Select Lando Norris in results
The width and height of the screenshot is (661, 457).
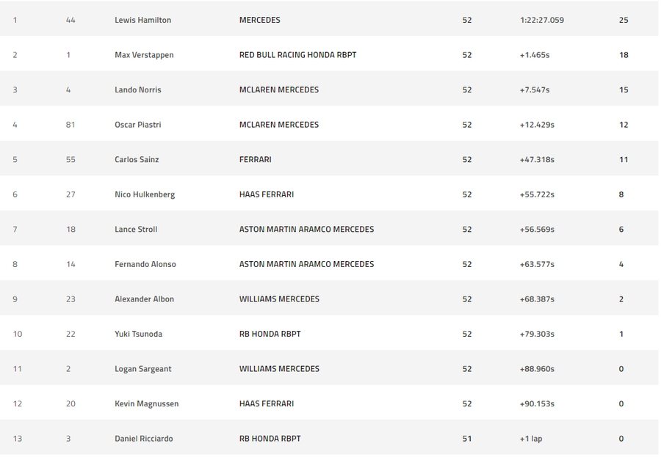point(138,89)
